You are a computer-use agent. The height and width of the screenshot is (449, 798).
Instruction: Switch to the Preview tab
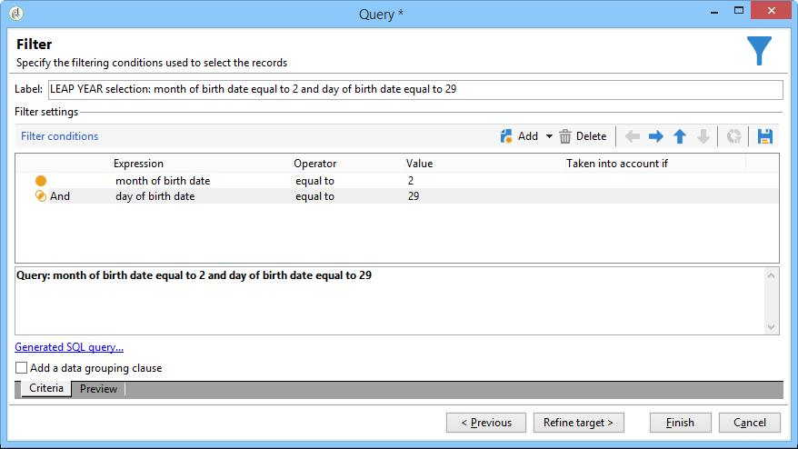pyautogui.click(x=98, y=389)
